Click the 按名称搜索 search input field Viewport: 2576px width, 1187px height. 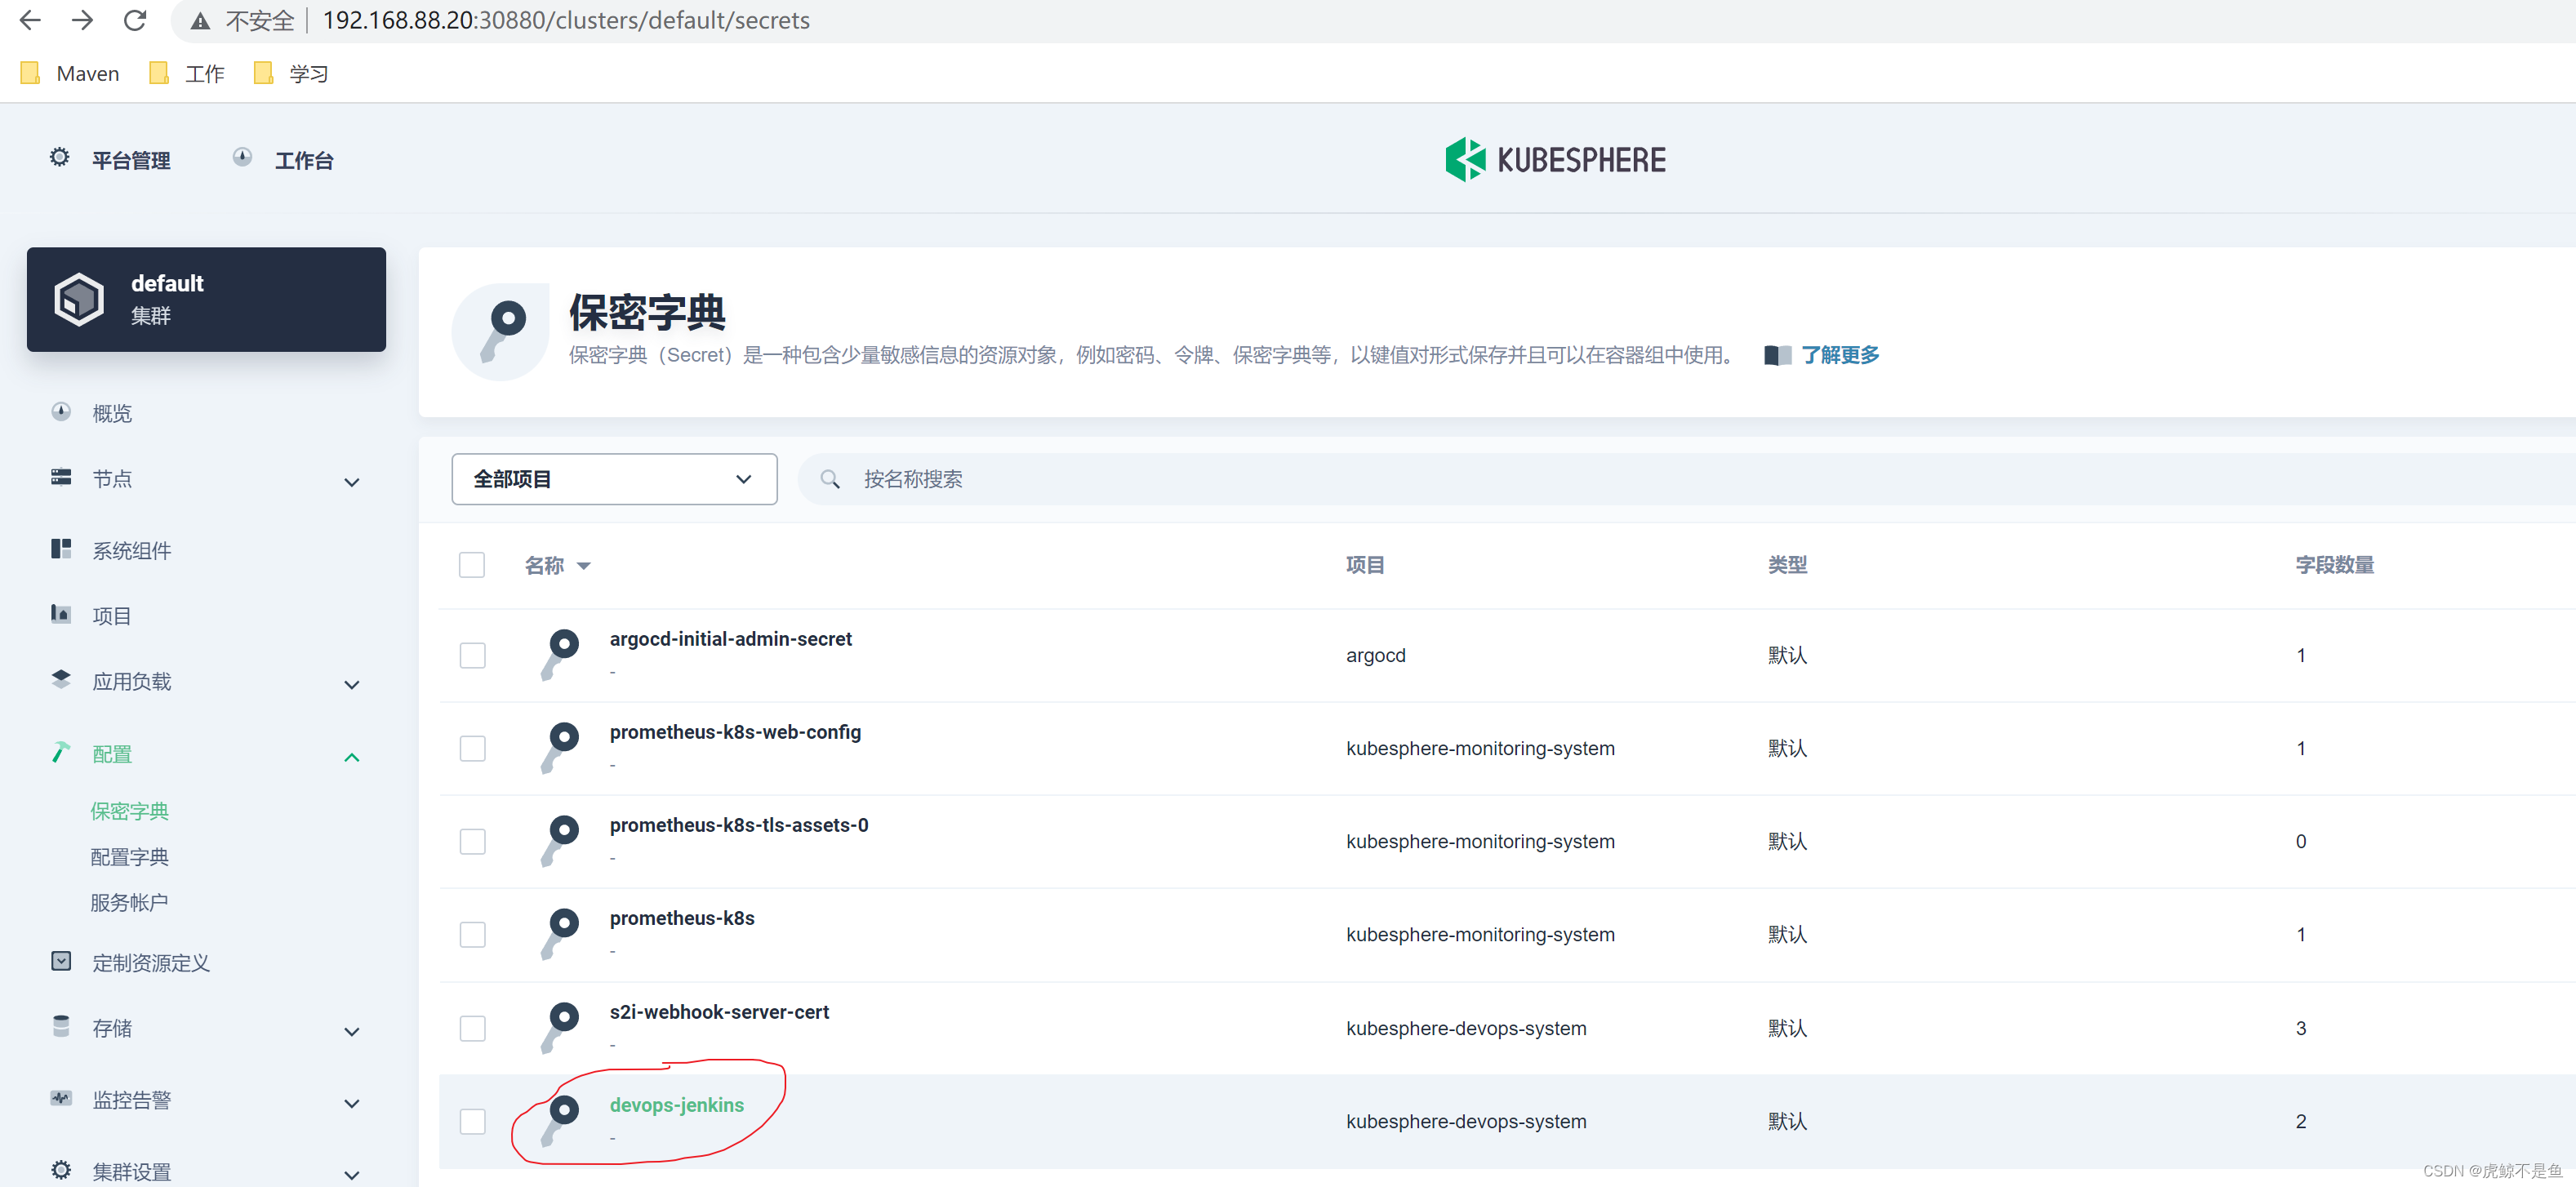pyautogui.click(x=1100, y=479)
